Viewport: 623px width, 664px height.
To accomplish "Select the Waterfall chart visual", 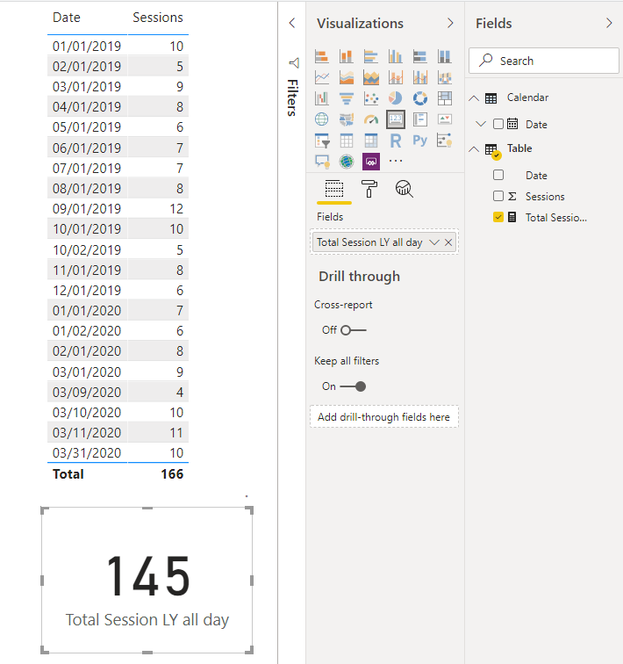I will coord(322,98).
